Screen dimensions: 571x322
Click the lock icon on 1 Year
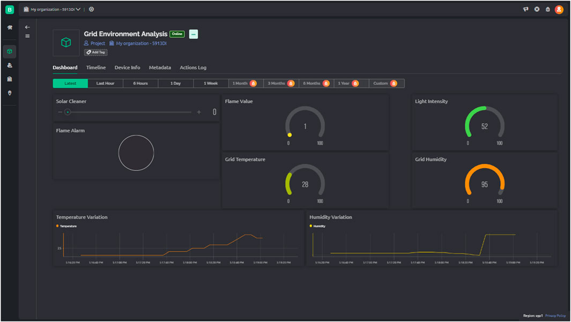355,84
